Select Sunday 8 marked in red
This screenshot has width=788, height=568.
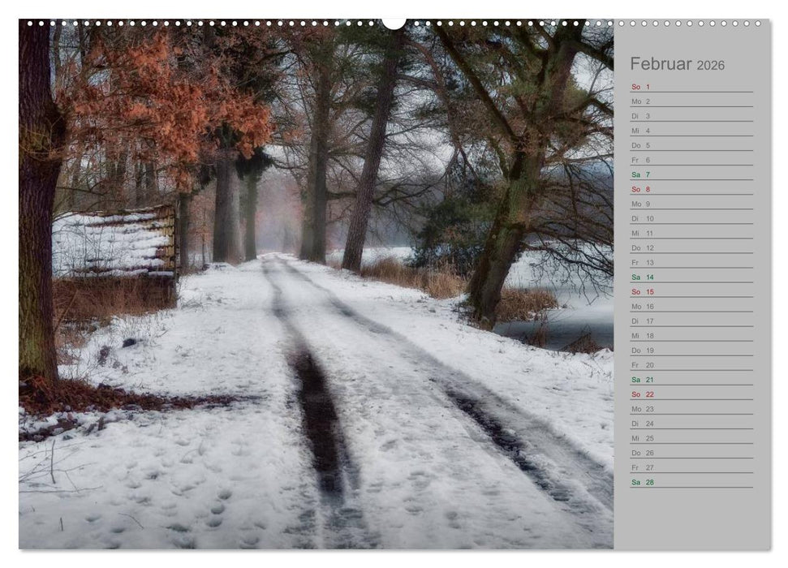[x=641, y=189]
